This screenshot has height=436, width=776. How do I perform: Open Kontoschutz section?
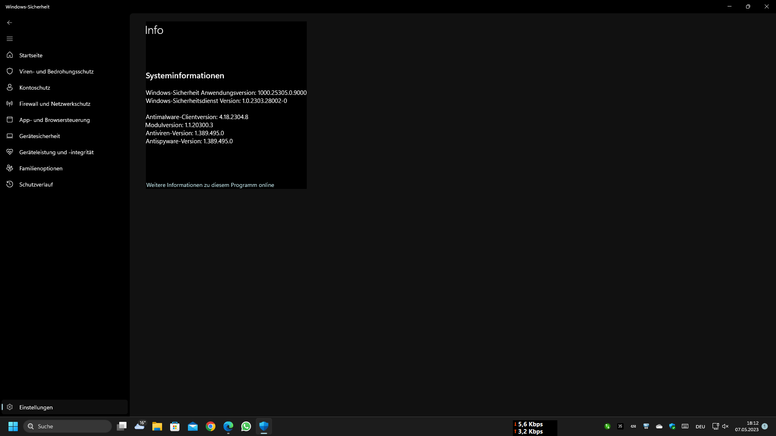tap(65, 88)
